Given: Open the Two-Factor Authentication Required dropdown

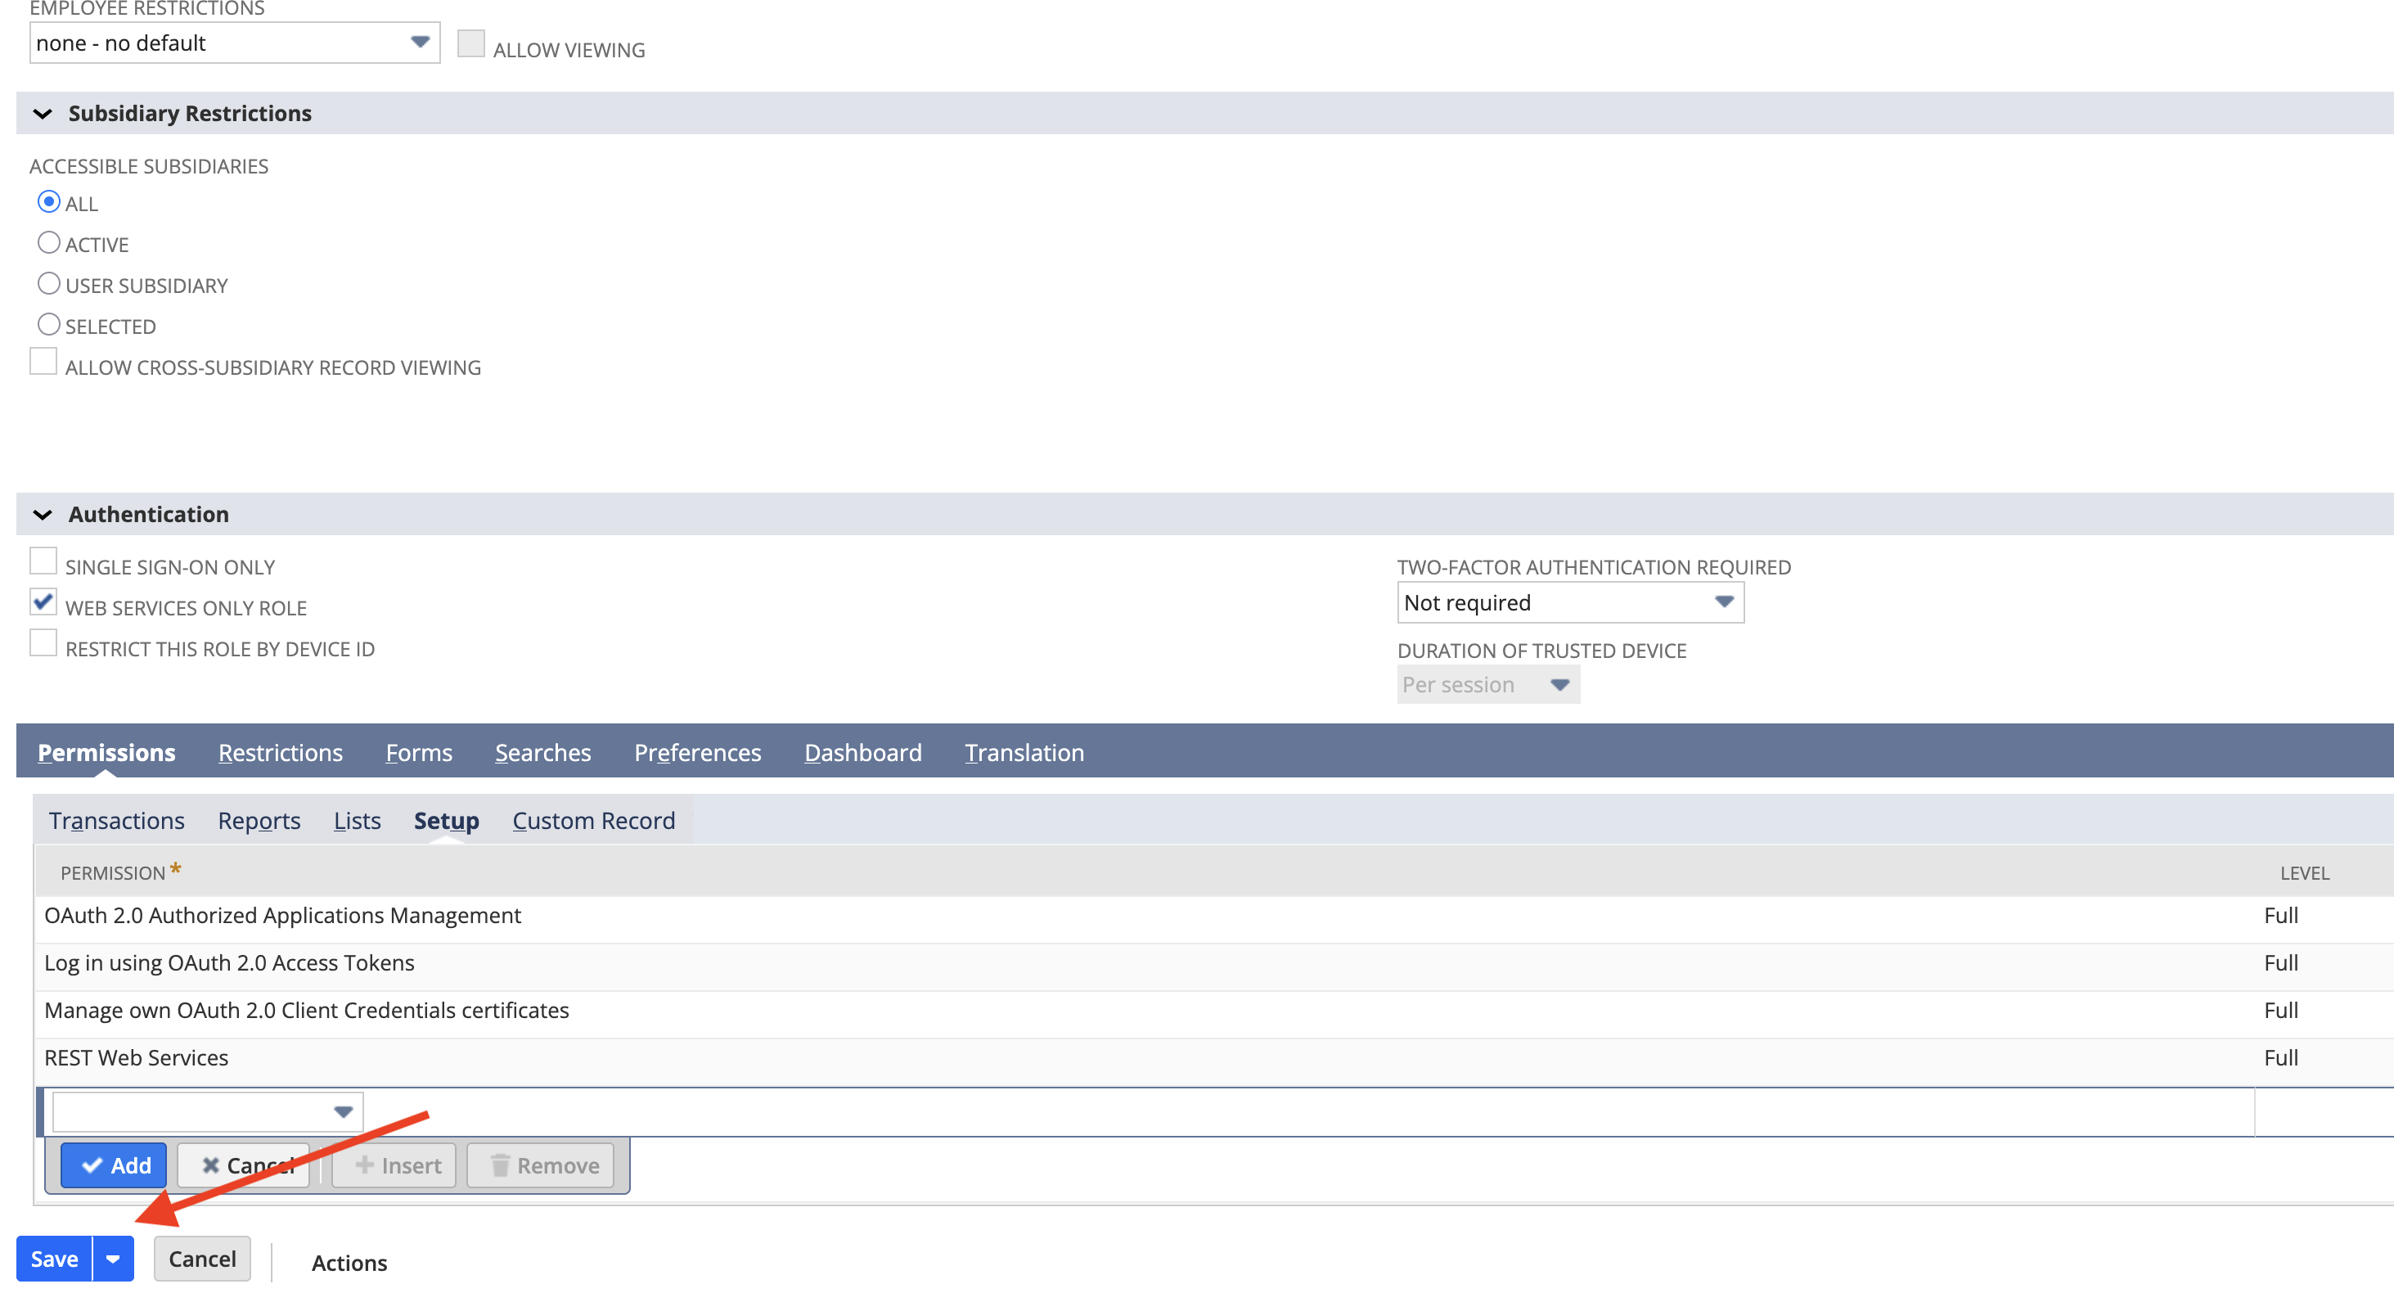Looking at the screenshot, I should point(1569,602).
